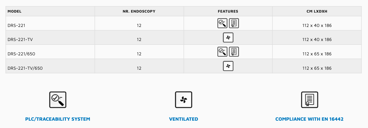Select the DRS-221 model cell
The height and width of the screenshot is (128, 368).
click(50, 25)
